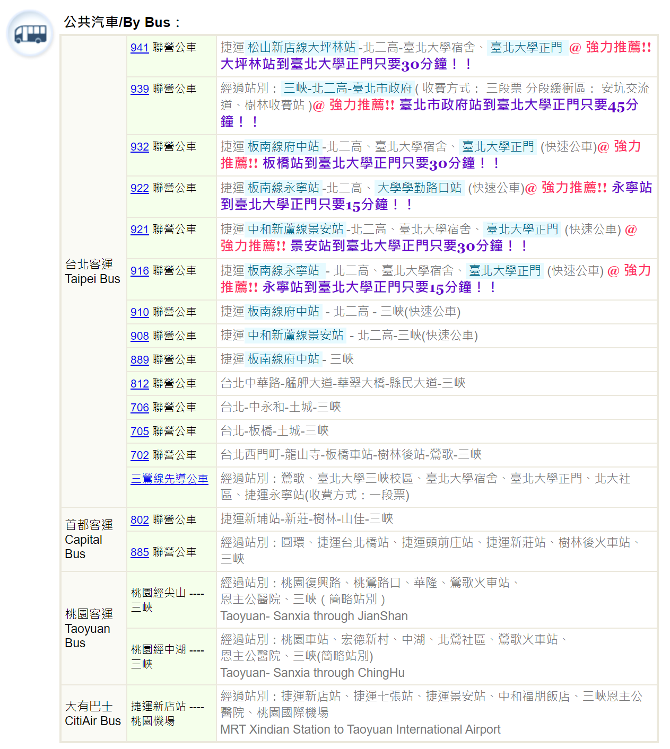Open the 三鶯線先導公車 link
This screenshot has width=670, height=749.
[169, 479]
